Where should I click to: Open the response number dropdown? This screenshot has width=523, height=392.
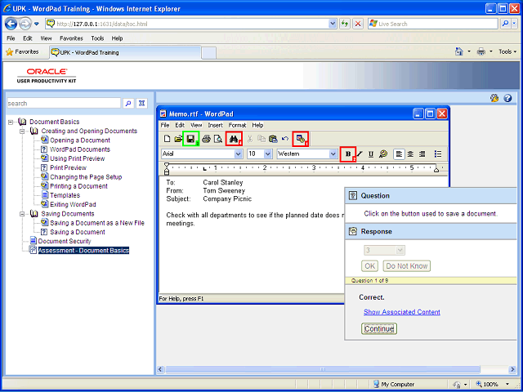400,251
